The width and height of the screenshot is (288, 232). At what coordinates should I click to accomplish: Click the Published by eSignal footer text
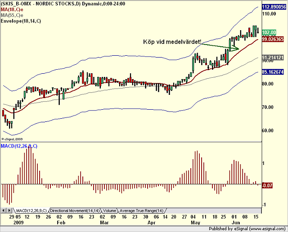click(247, 229)
